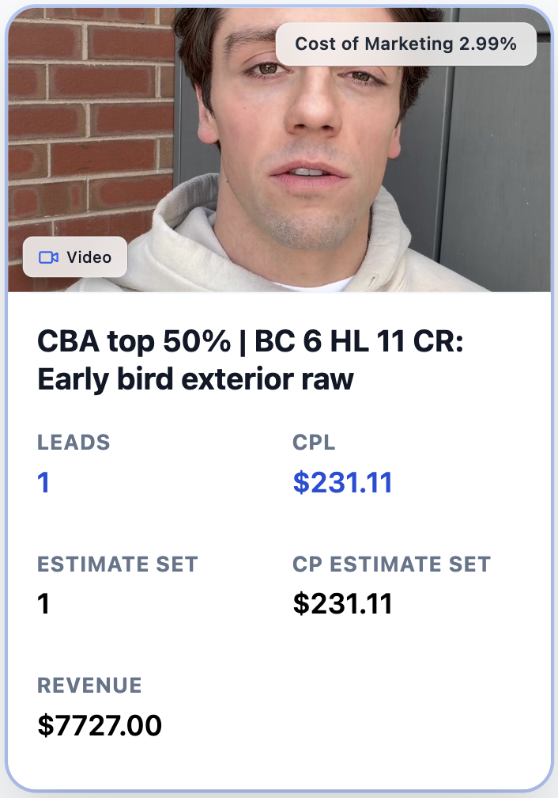
Task: Click the video camera icon
Action: (48, 256)
